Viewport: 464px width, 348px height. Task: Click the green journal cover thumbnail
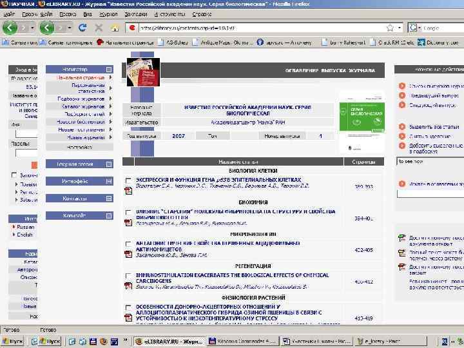[362, 122]
